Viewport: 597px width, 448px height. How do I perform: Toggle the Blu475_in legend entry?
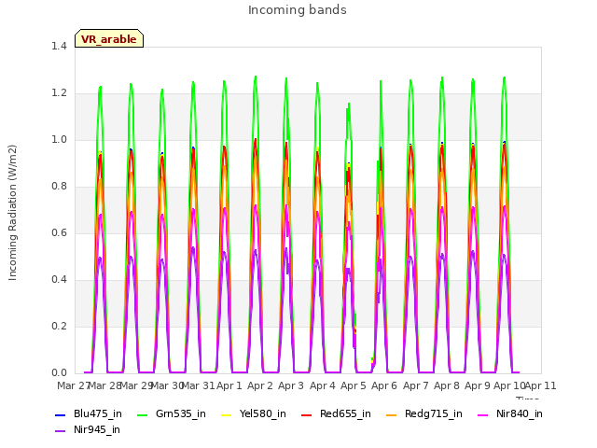pyautogui.click(x=89, y=414)
